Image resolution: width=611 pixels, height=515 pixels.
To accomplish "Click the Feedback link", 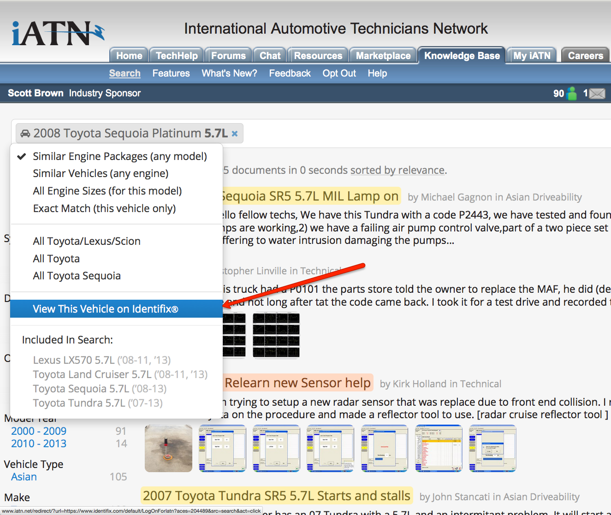I will (290, 73).
